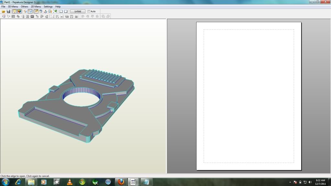
Task: Toggle the colored cube texture display button
Action: tap(19, 11)
